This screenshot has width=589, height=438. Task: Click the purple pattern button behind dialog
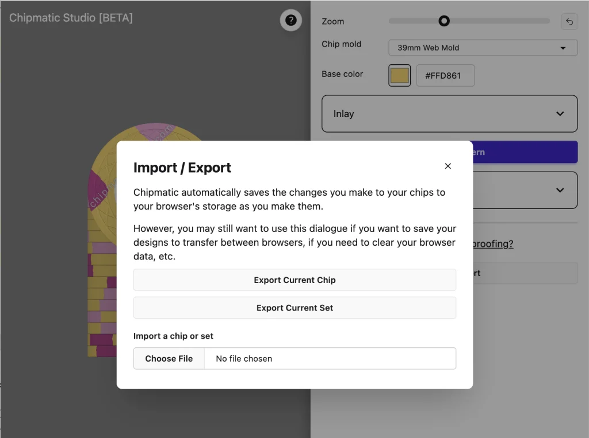coord(525,152)
